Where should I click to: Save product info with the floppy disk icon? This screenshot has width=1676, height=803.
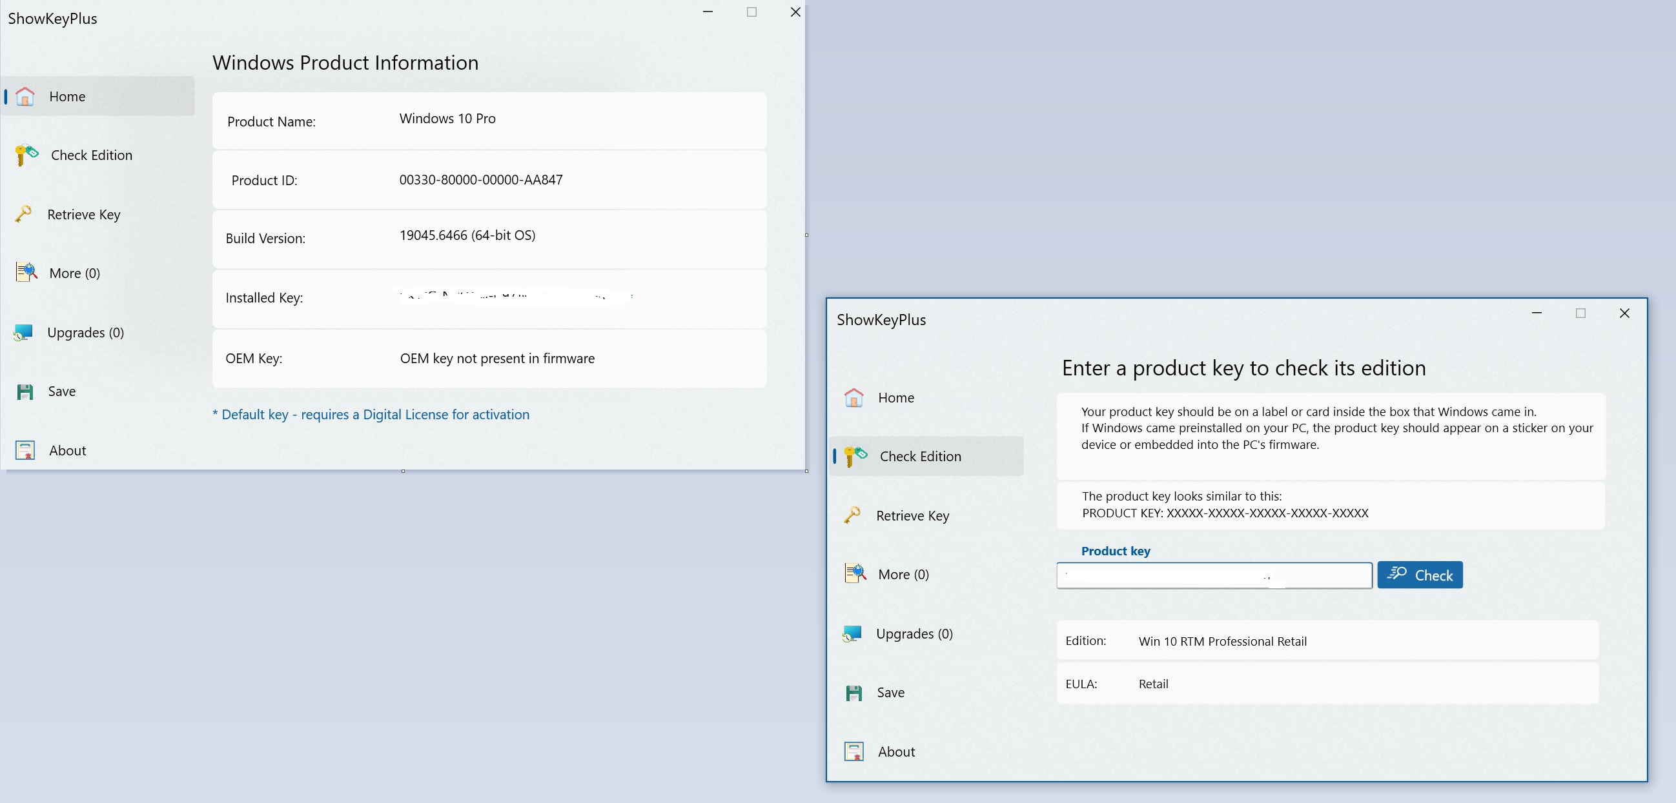click(25, 391)
